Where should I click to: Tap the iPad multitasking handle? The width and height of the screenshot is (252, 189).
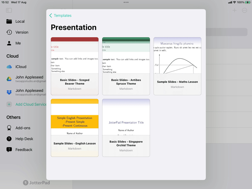point(126,2)
